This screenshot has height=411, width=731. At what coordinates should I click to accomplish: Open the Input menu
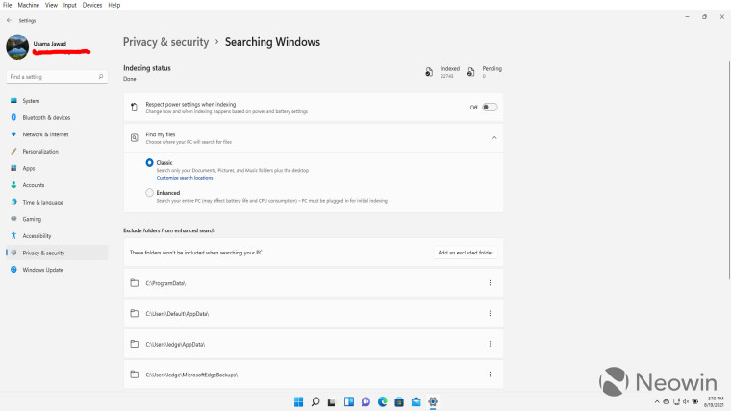pos(70,5)
